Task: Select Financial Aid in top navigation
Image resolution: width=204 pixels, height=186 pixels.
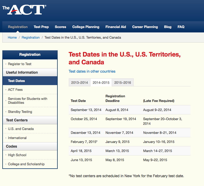Action: click(116, 27)
